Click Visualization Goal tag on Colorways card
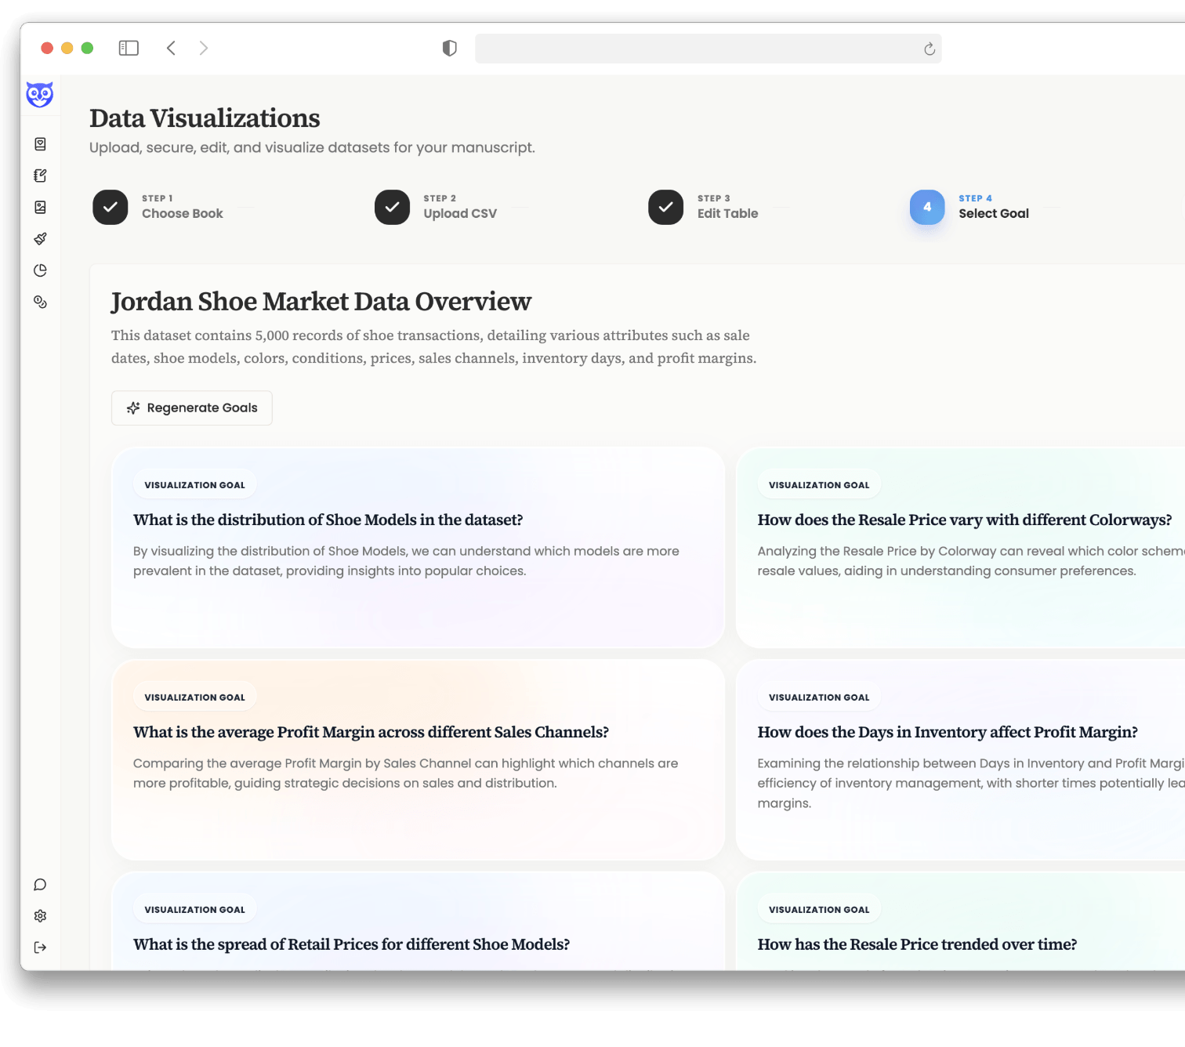This screenshot has width=1185, height=1047. tap(819, 485)
